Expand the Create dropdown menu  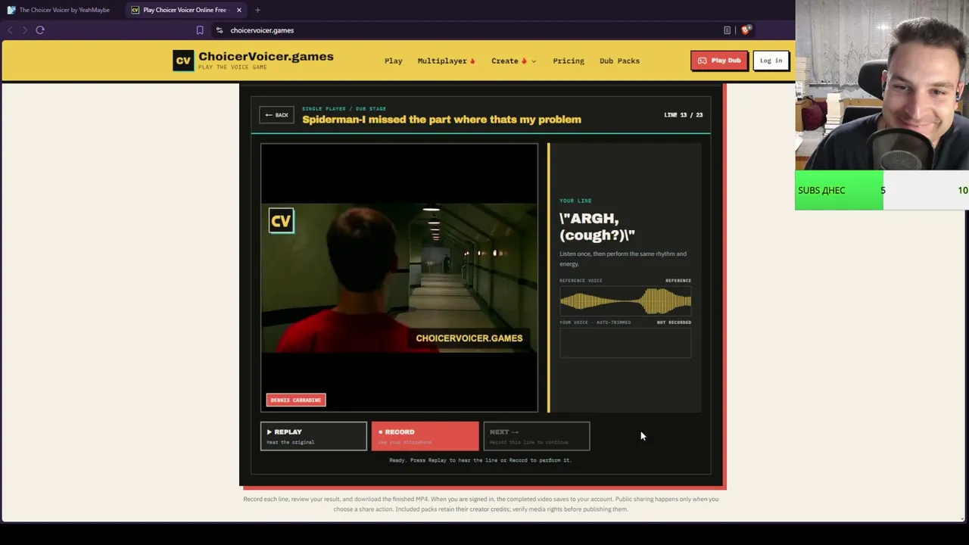(513, 61)
